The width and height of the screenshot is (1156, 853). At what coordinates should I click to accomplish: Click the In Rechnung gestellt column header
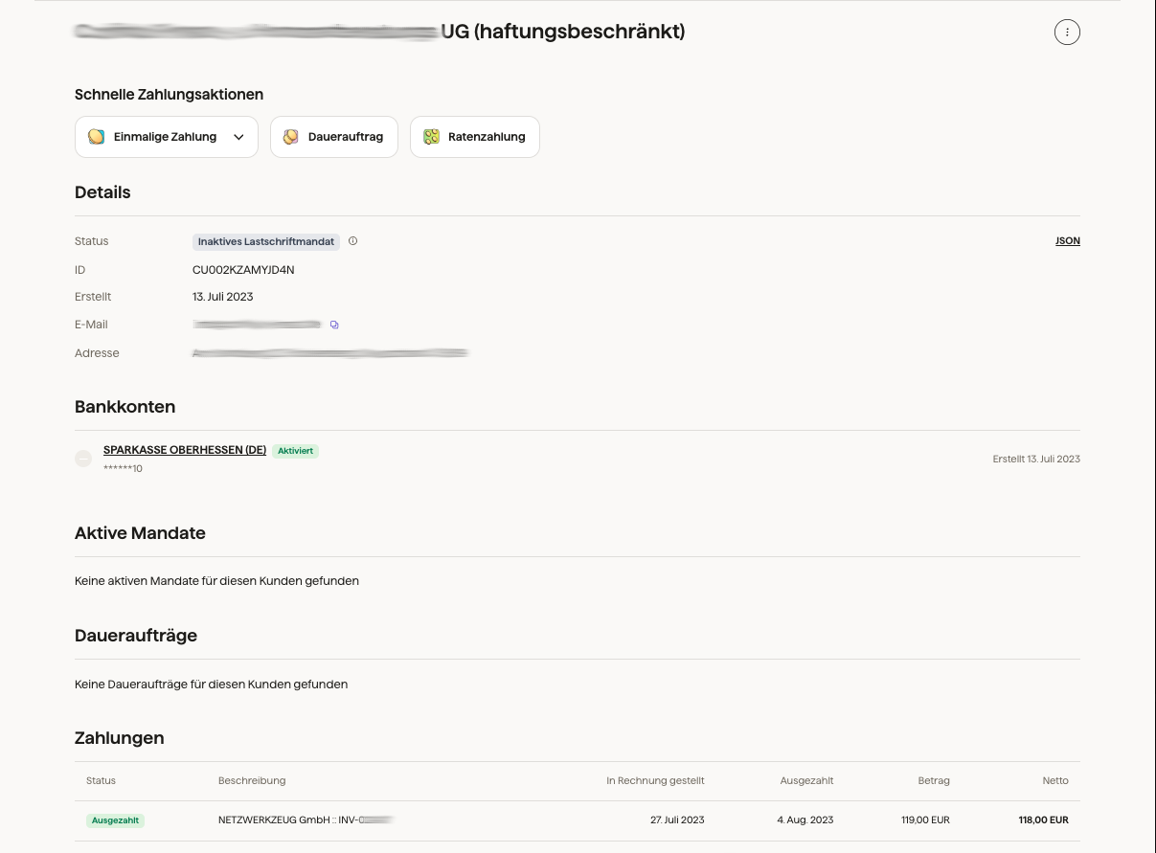coord(655,781)
